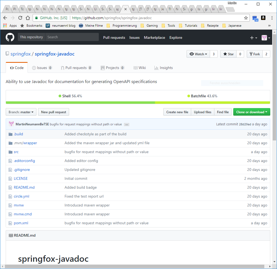Screen dimensions: 277x269
Task: Click the Insights graph icon
Action: 156,68
